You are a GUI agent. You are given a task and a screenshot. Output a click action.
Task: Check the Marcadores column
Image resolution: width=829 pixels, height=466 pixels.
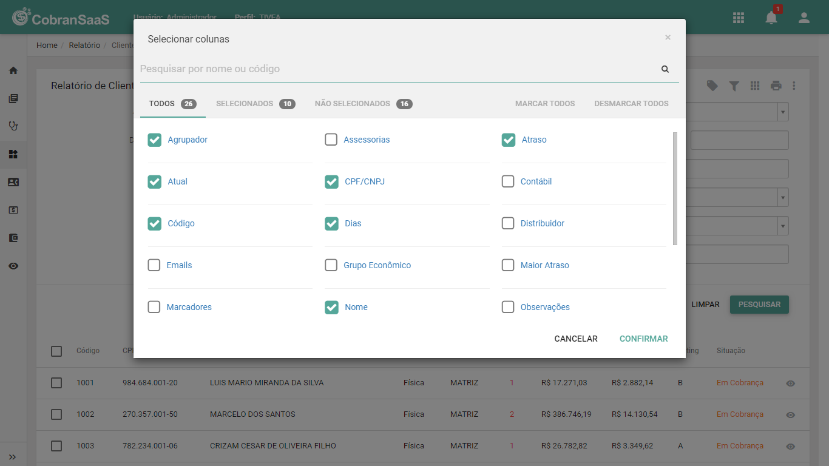coord(154,307)
